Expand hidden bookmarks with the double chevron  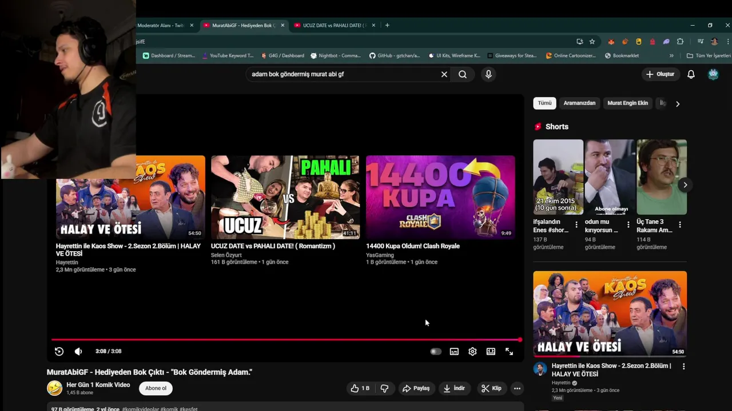click(x=671, y=56)
